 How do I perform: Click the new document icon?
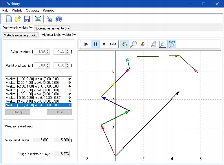tap(9, 19)
